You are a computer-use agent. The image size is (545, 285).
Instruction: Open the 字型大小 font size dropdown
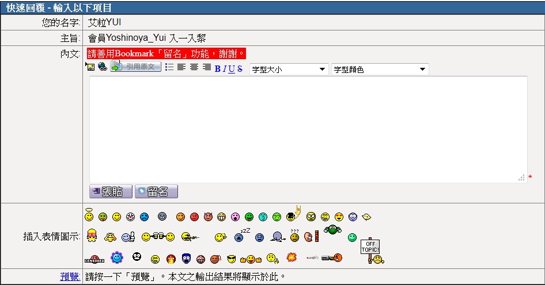pos(289,70)
